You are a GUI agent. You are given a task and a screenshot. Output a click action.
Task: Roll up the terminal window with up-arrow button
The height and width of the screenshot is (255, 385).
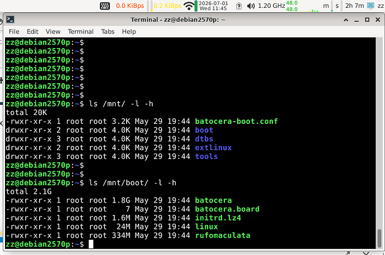tap(346, 20)
